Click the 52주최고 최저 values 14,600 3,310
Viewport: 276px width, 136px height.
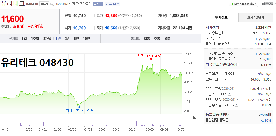click(x=261, y=79)
